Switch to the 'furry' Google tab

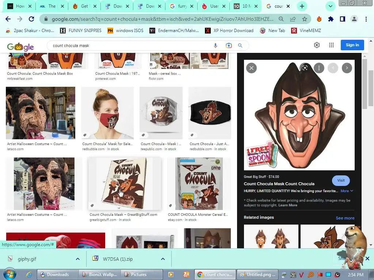181,6
